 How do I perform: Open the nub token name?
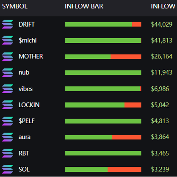pyautogui.click(x=24, y=72)
